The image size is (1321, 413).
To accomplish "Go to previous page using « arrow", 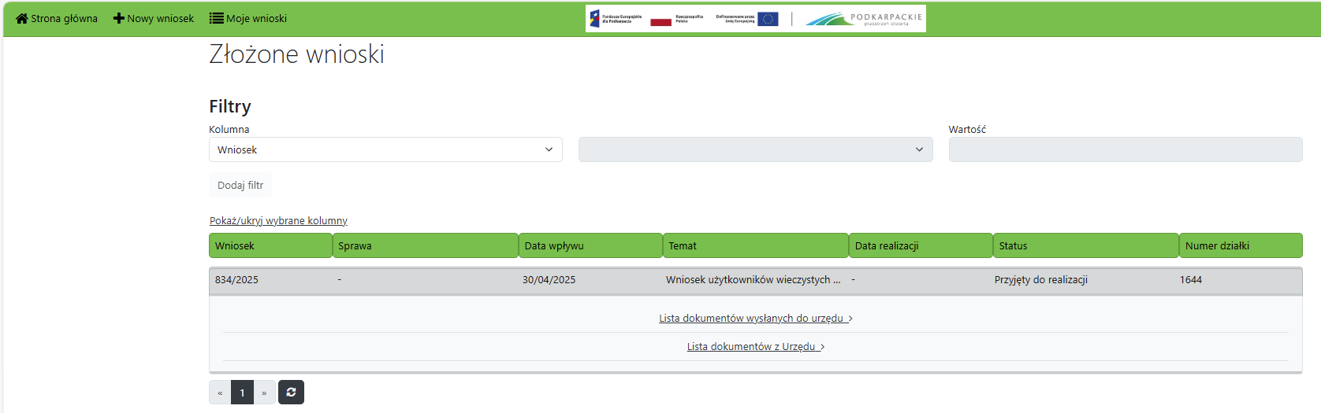I will click(x=220, y=393).
